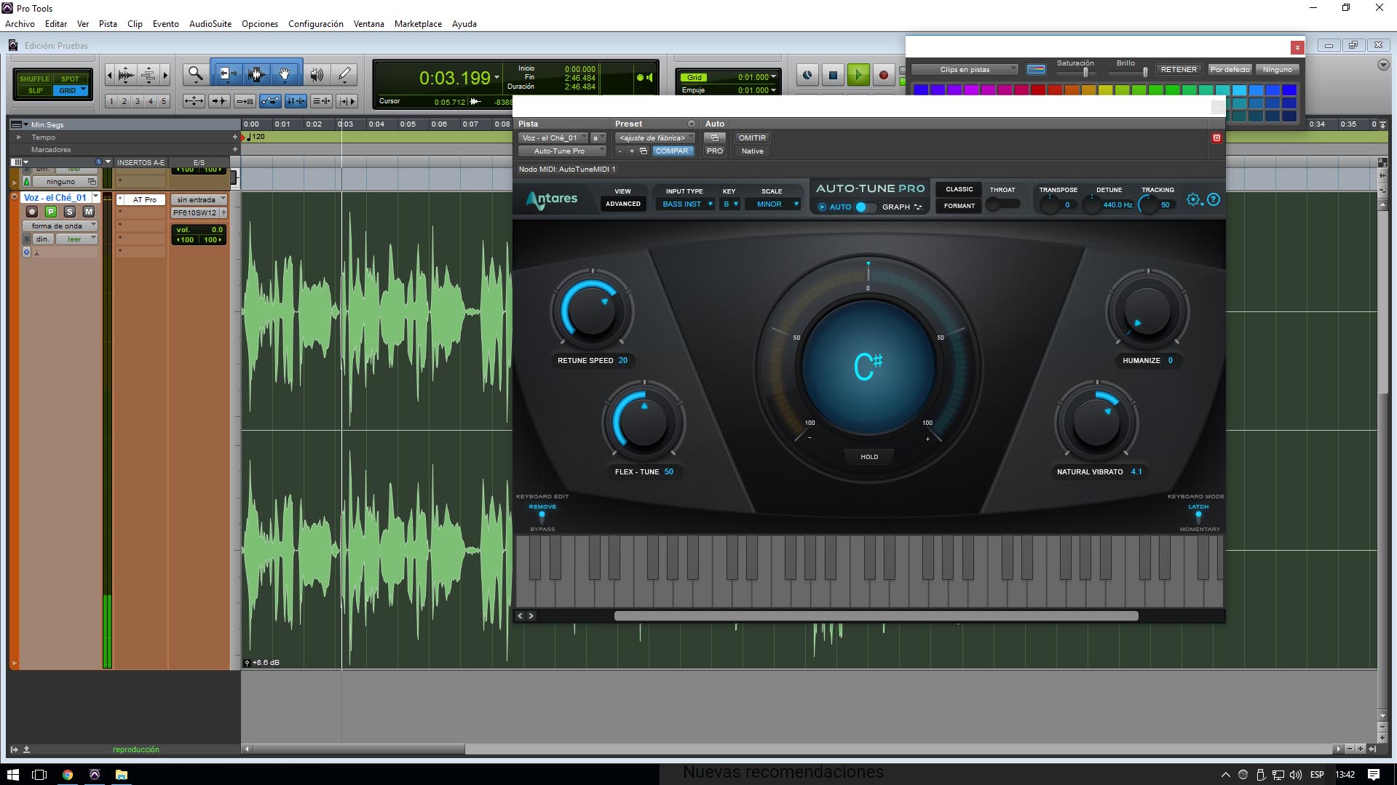Adjust the Saturación slider in the color palette
This screenshot has width=1397, height=785.
coord(1085,73)
